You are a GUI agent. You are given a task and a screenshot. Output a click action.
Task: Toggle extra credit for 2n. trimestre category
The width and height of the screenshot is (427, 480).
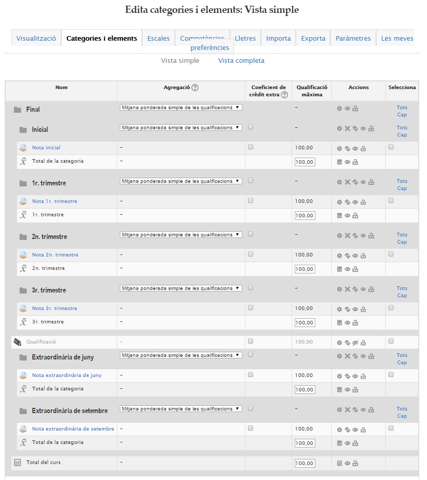tap(251, 234)
